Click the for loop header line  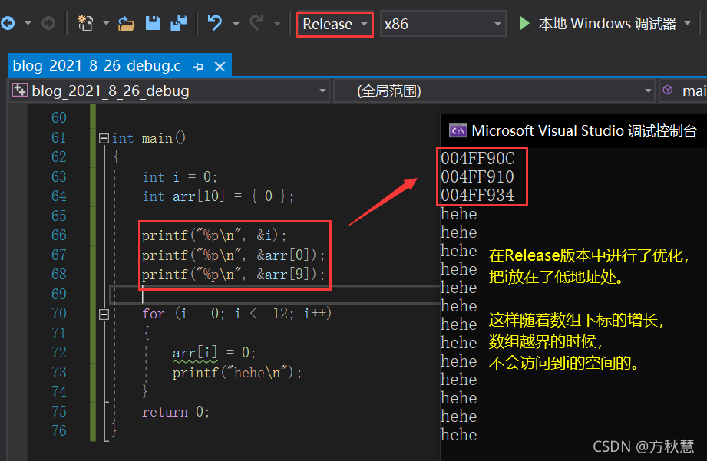coord(236,313)
